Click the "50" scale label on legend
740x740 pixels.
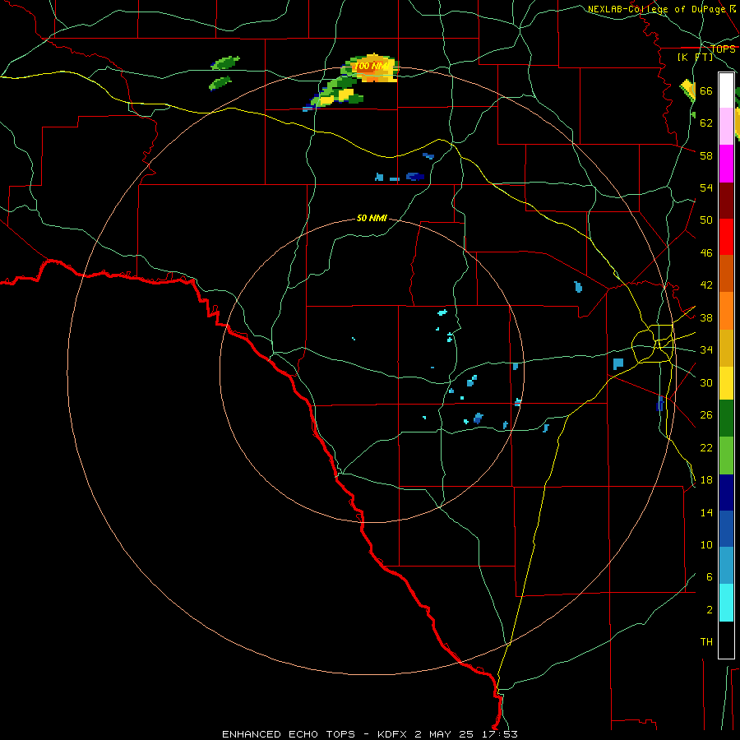706,220
